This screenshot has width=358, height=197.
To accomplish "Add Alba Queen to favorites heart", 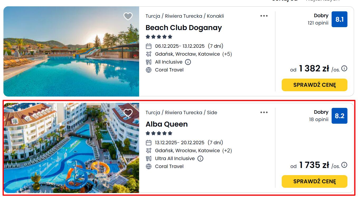I will (x=128, y=113).
